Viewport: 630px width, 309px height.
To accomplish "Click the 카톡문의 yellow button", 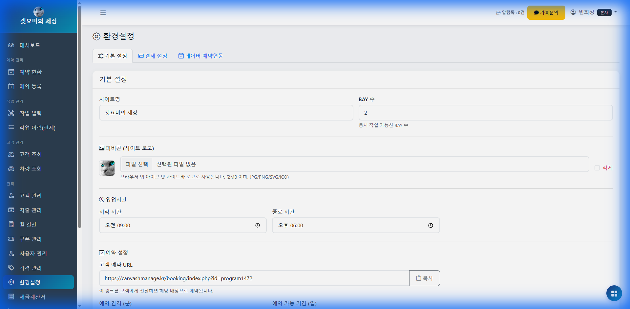I will point(546,12).
